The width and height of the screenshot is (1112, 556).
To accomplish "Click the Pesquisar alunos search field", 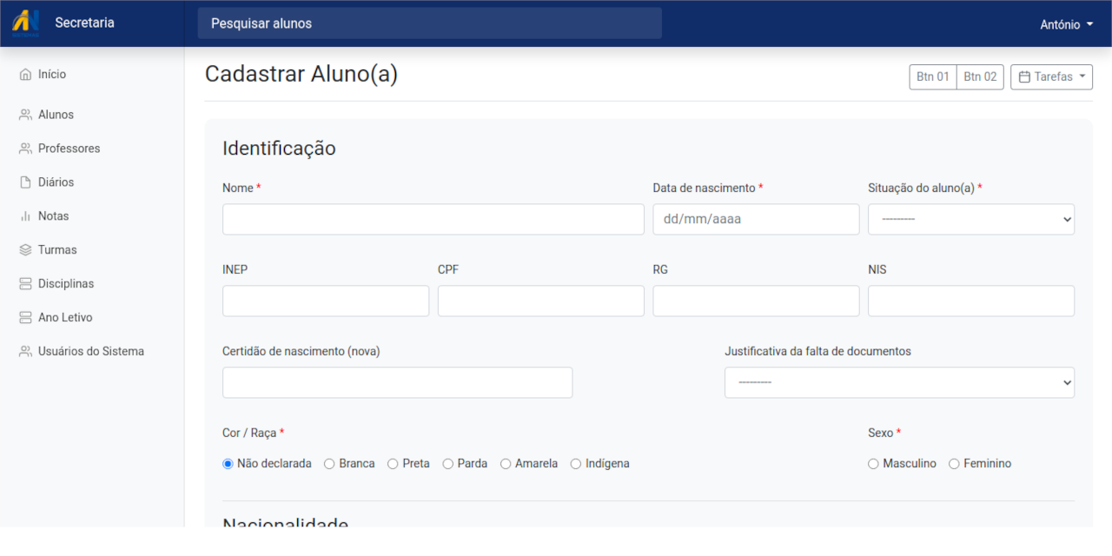I will [x=430, y=23].
